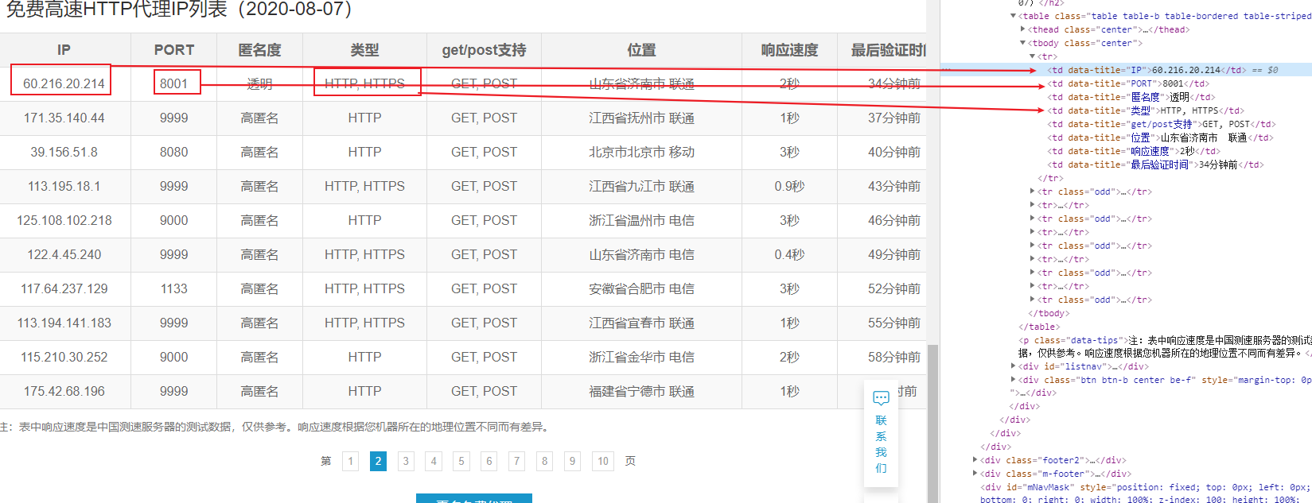
Task: Go to page 7 in pagination
Action: pyautogui.click(x=517, y=461)
